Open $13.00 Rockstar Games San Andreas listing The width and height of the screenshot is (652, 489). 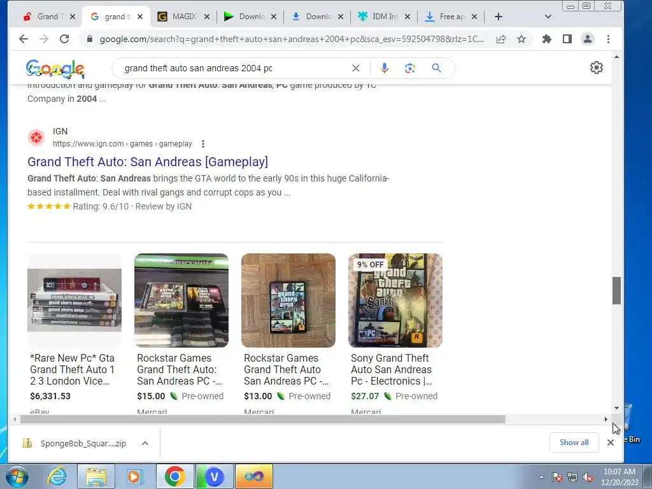tap(286, 370)
